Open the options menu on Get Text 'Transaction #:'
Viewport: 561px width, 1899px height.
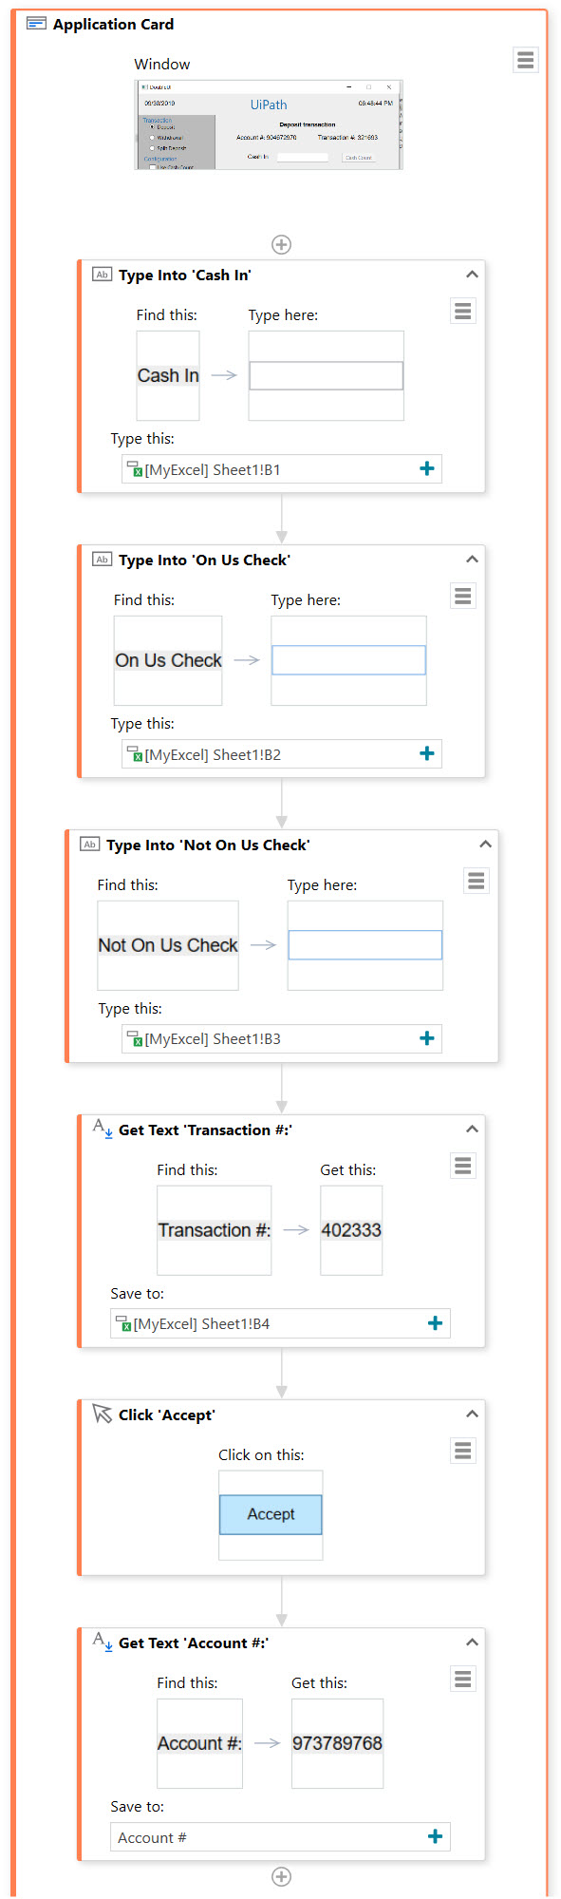click(462, 1166)
